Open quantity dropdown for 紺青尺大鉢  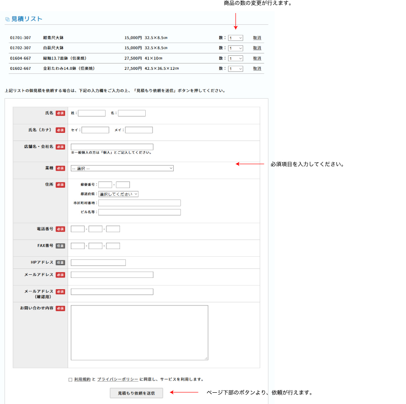(235, 38)
